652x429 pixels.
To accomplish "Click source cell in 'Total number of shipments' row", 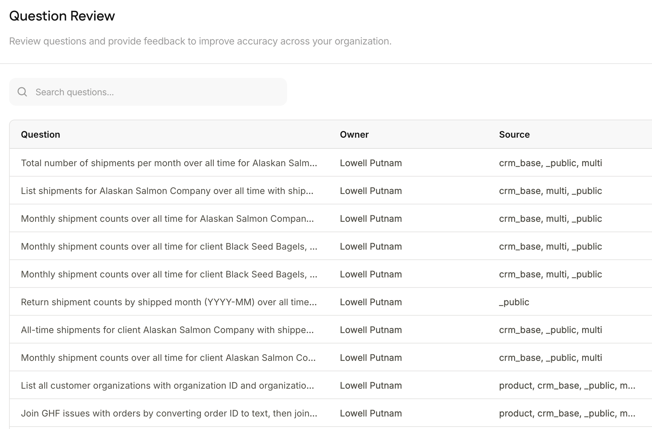I will coord(551,163).
